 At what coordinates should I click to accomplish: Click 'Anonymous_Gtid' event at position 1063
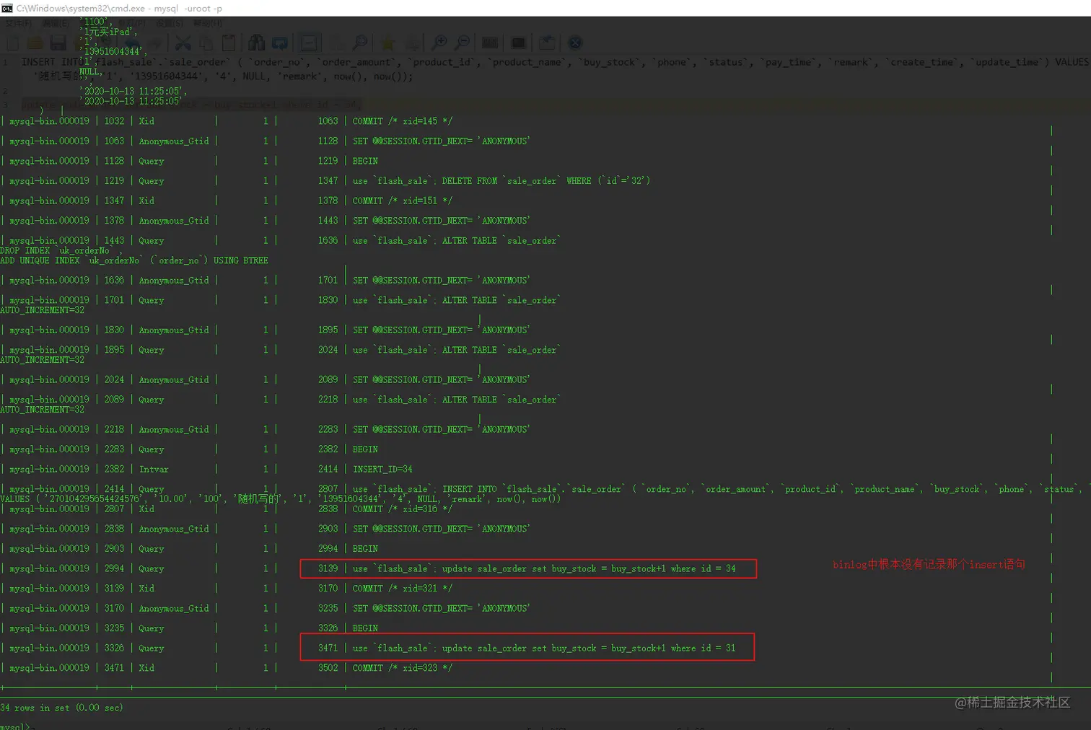pyautogui.click(x=174, y=141)
